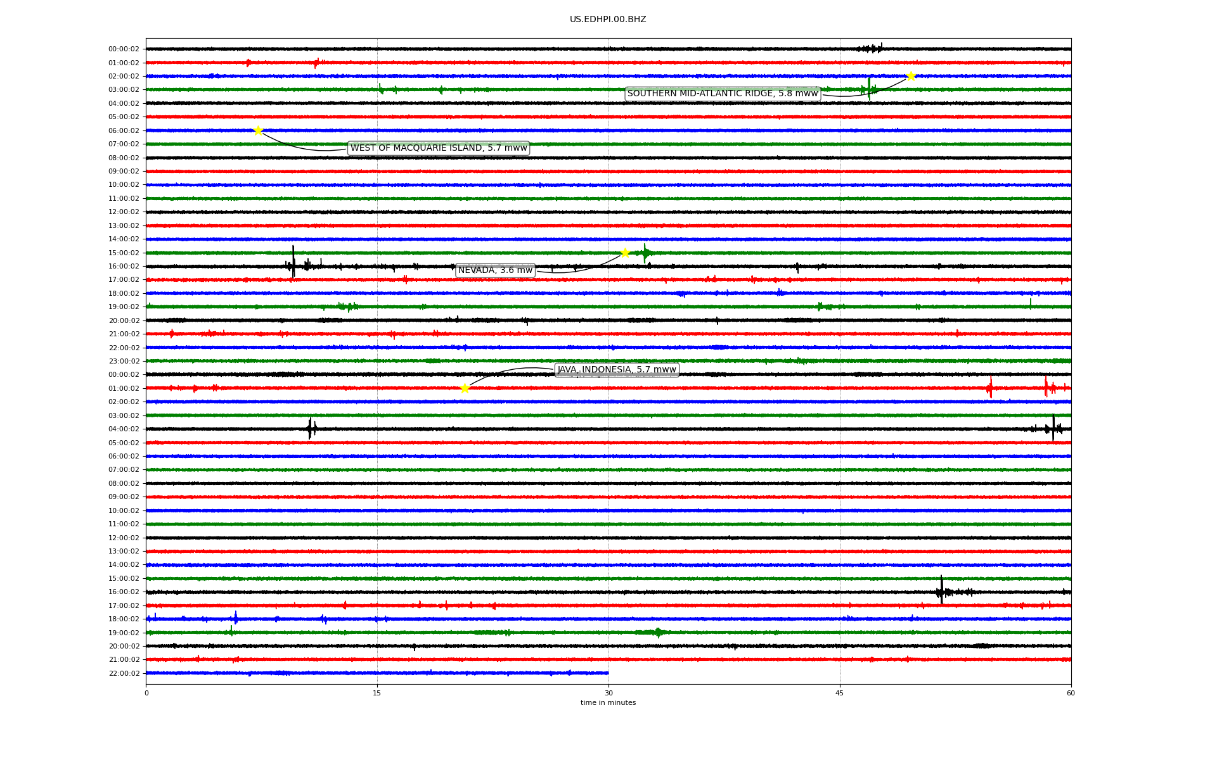This screenshot has height=760, width=1217.
Task: Click the US.EDHPI.00.BHZ plot title
Action: pyautogui.click(x=607, y=20)
